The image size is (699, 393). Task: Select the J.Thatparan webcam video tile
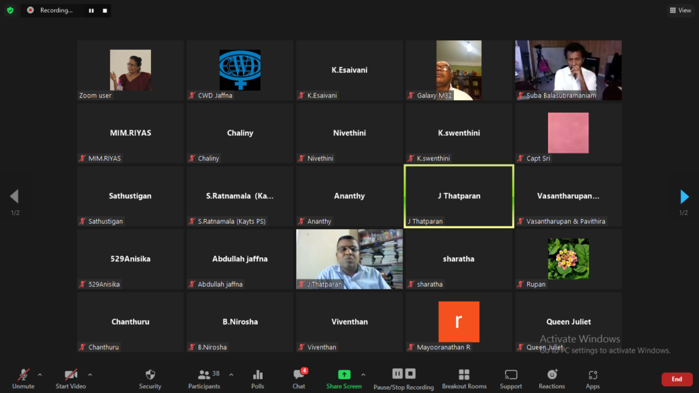(x=349, y=259)
